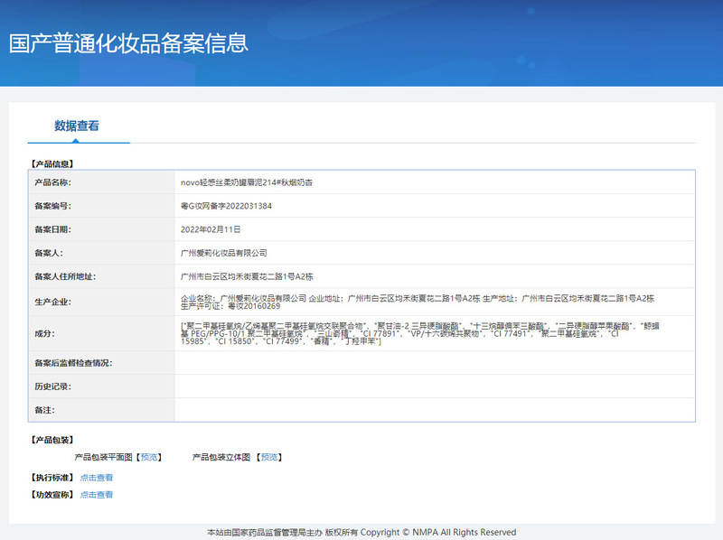Click the 产品名称 label cell
Screen dimensions: 723x540
(x=101, y=182)
